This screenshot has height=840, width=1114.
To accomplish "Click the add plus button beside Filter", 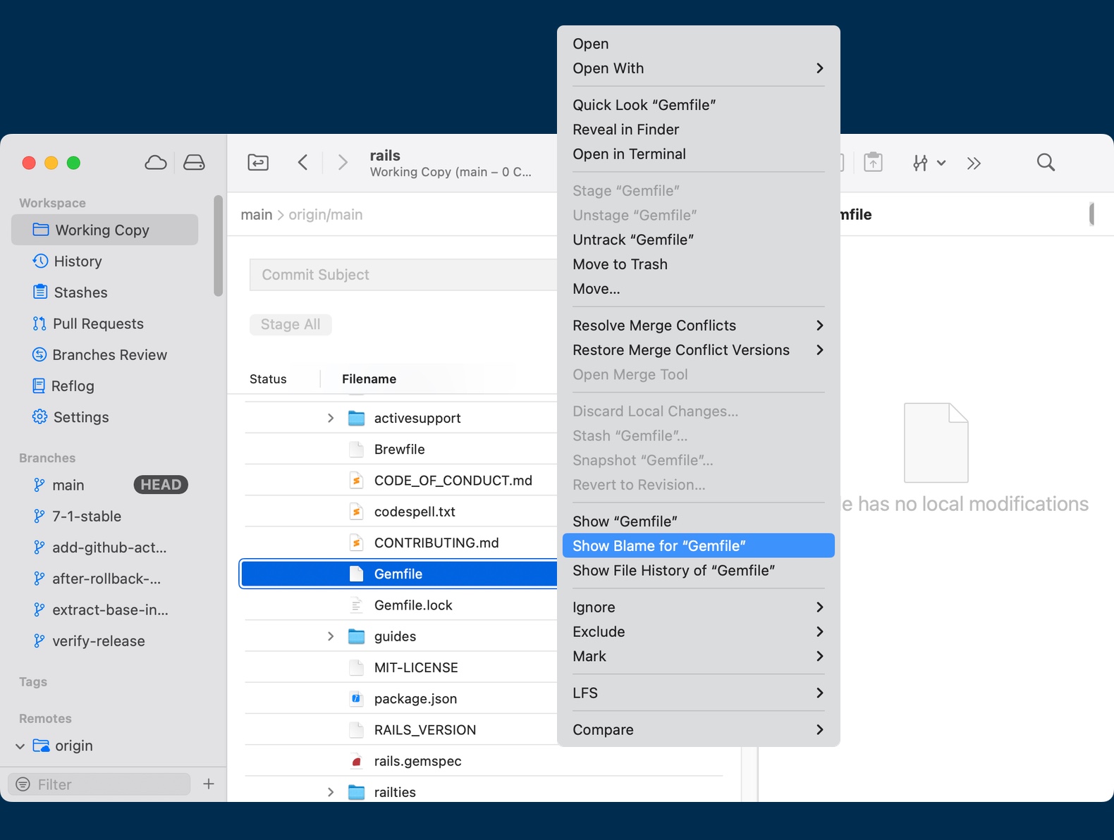I will [x=209, y=784].
